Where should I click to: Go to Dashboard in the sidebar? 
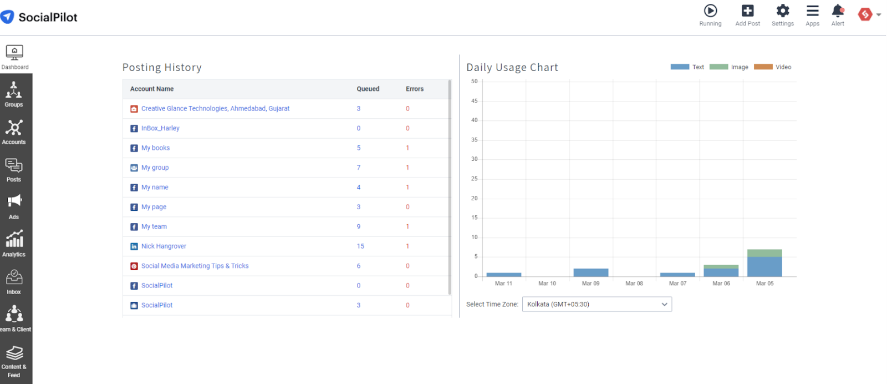pos(15,57)
